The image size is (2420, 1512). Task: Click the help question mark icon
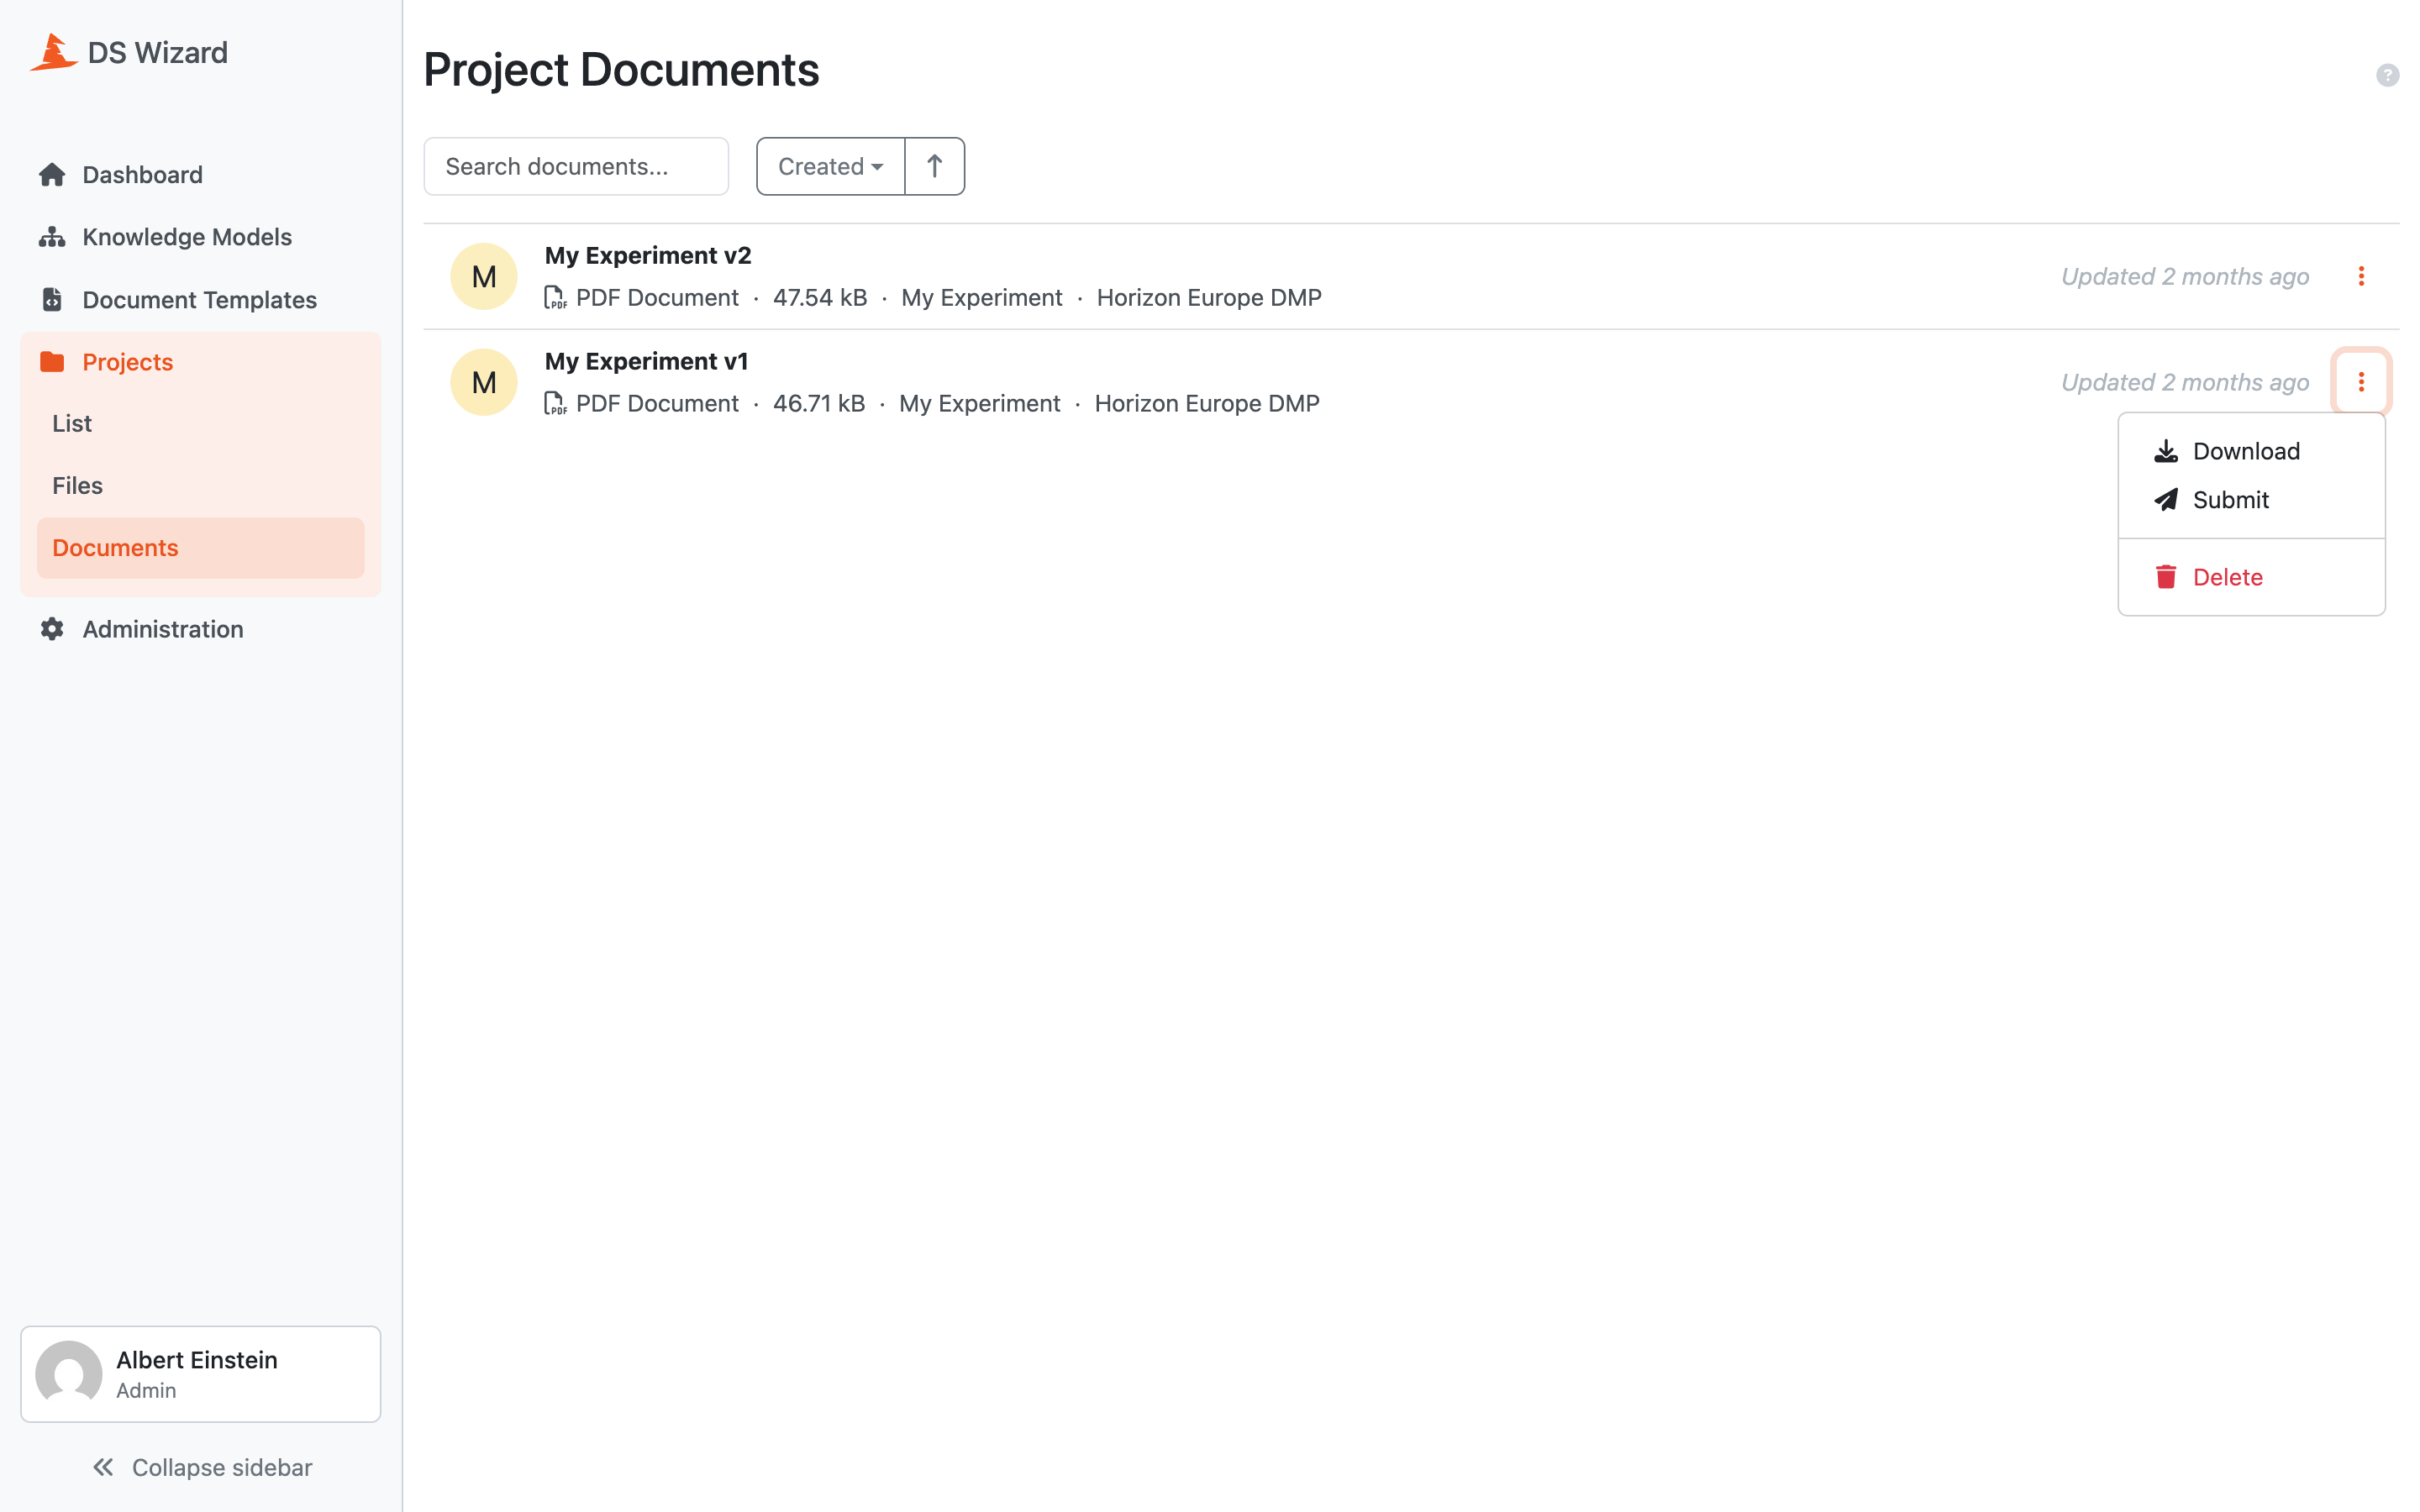2387,75
